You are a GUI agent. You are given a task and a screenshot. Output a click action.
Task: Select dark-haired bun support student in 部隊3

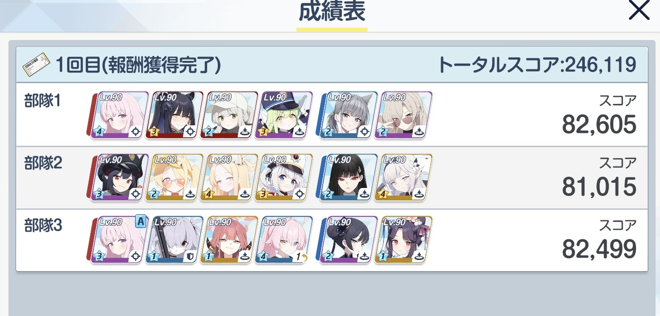tap(349, 240)
